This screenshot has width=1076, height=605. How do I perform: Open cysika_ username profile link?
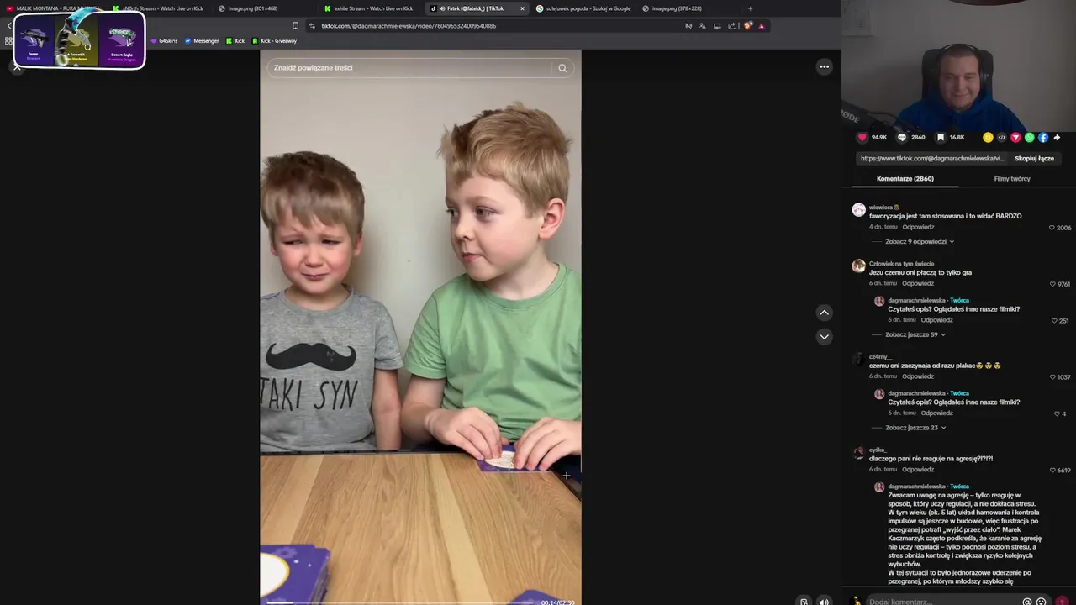878,450
